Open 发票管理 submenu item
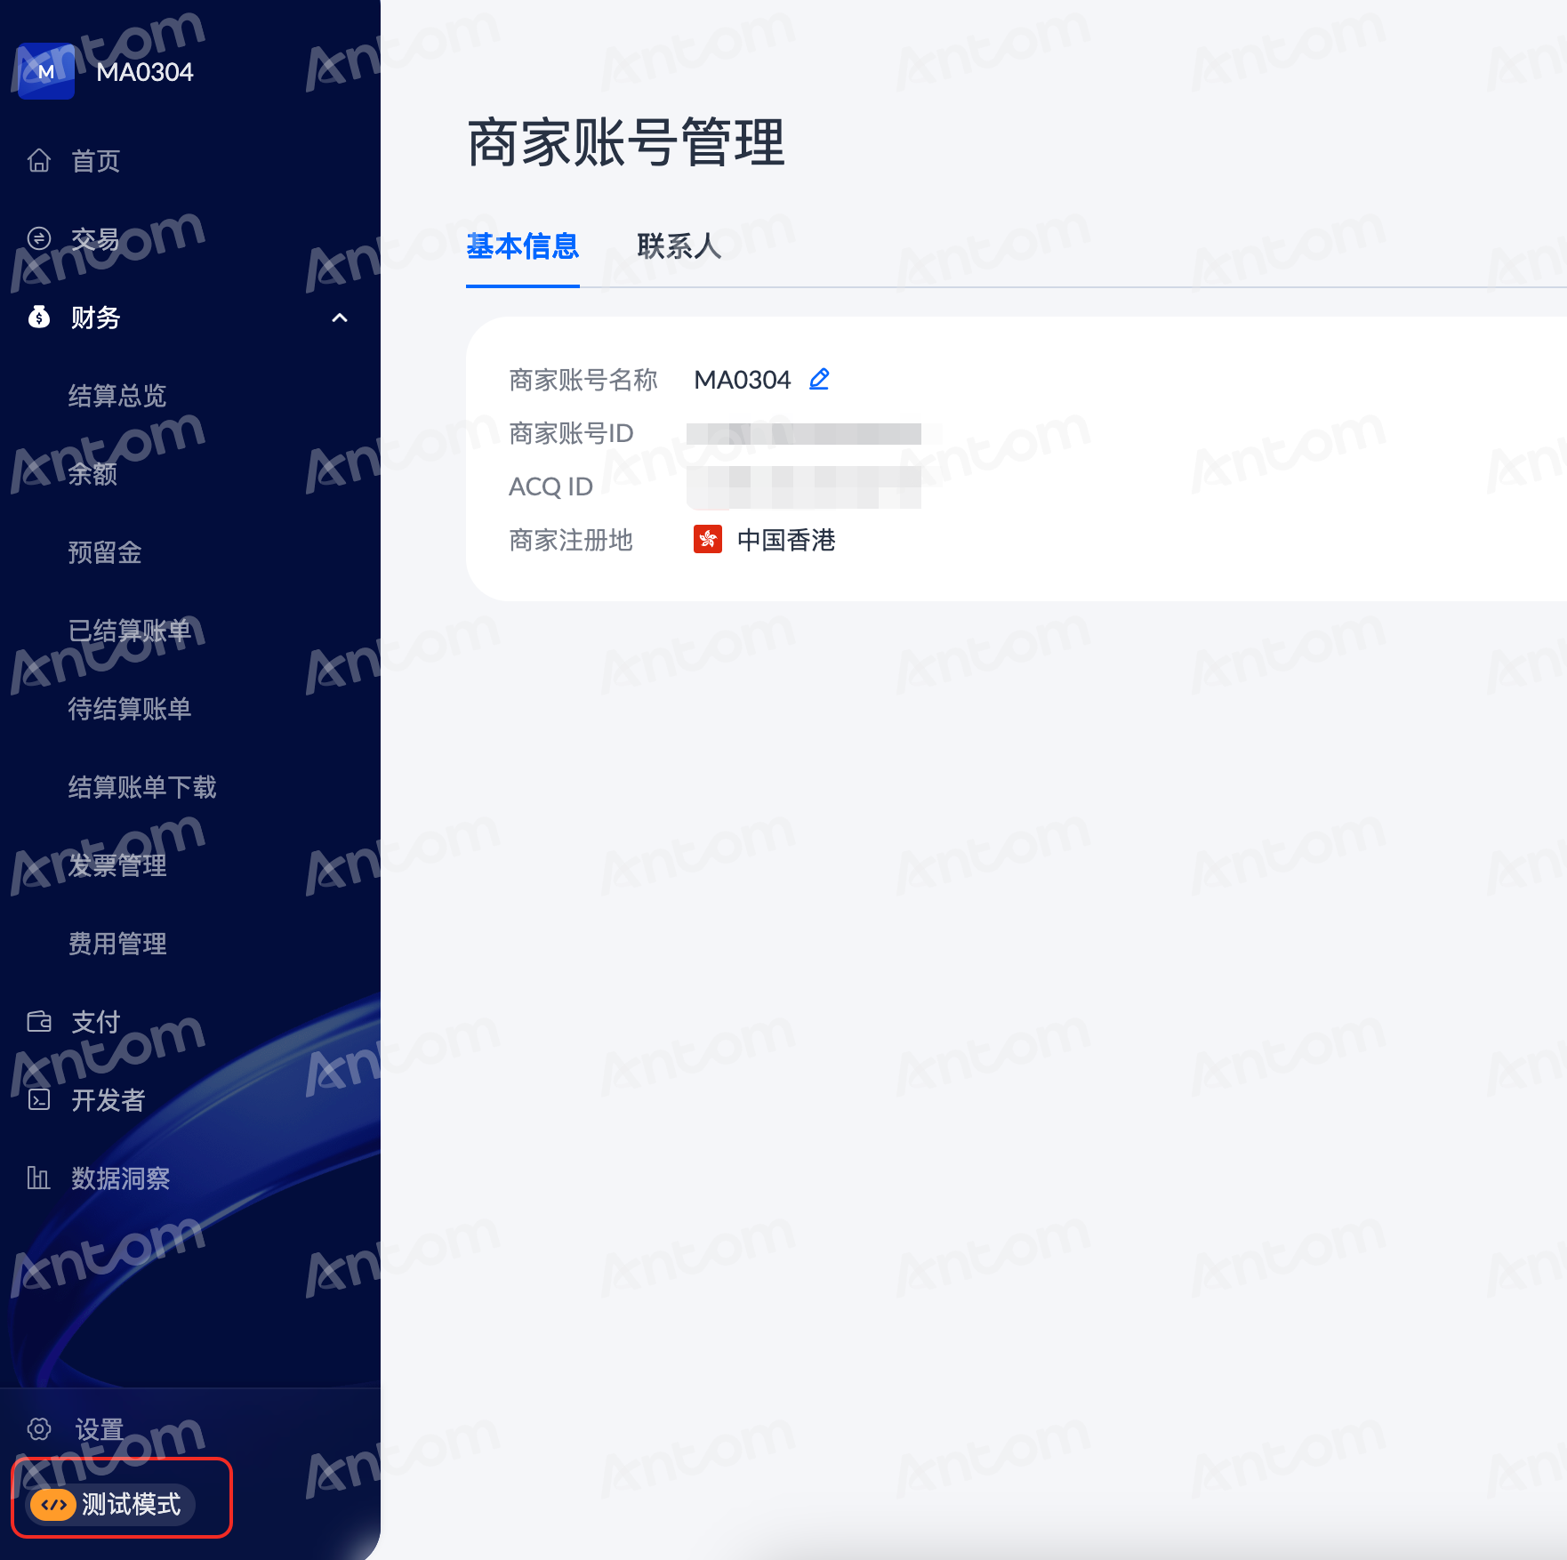1567x1560 pixels. 117,865
